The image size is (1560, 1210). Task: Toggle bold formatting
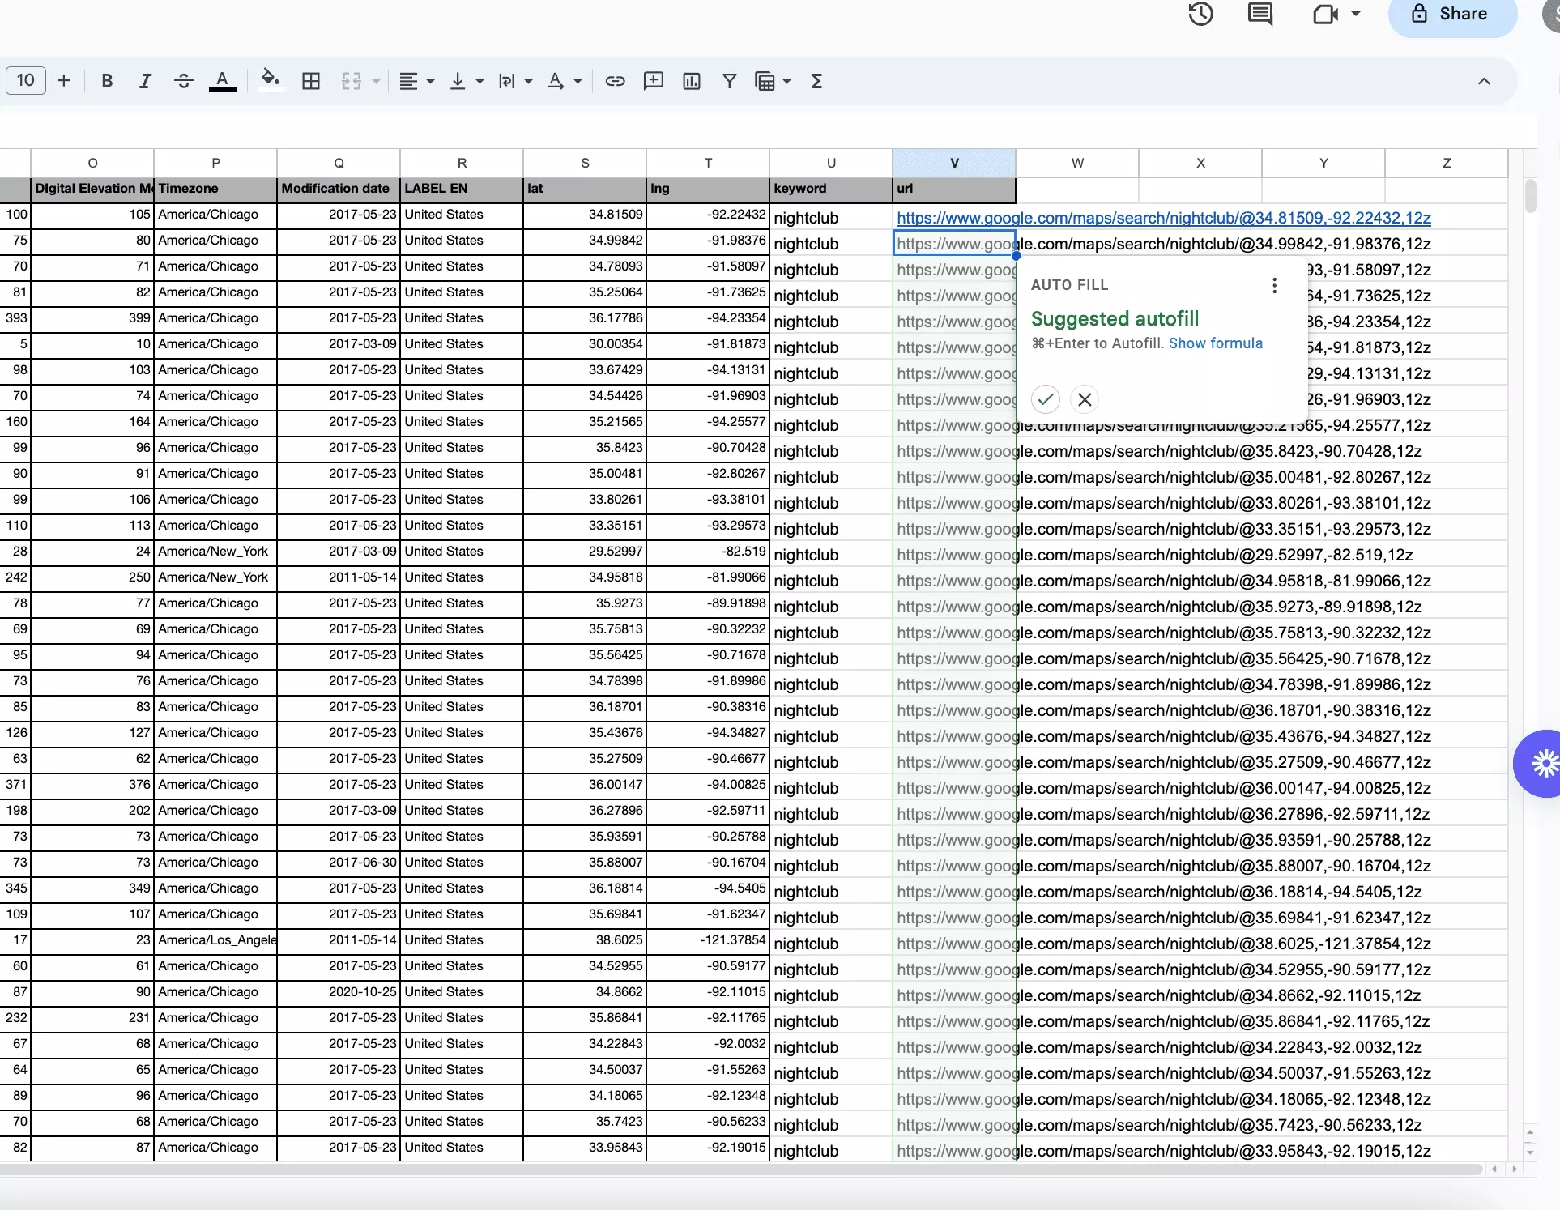106,81
